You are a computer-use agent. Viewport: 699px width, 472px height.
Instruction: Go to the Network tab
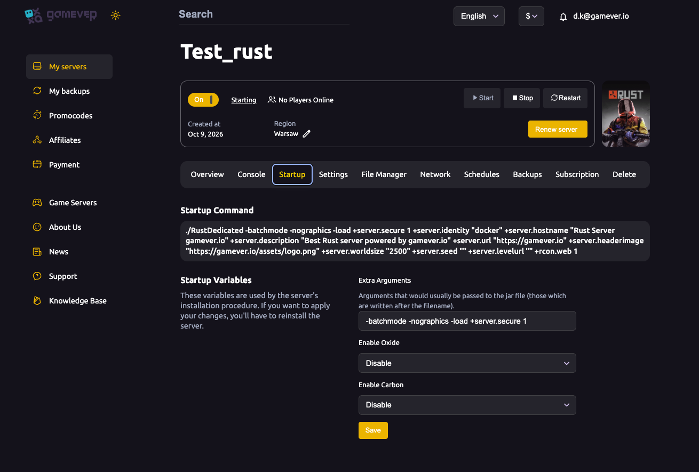(x=435, y=174)
